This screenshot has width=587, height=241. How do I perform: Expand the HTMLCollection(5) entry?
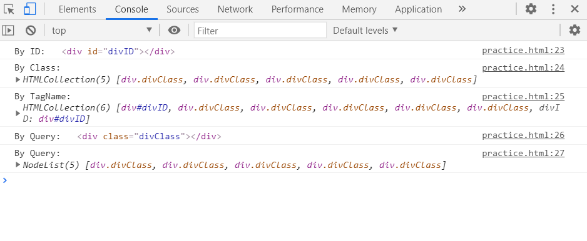[18, 79]
